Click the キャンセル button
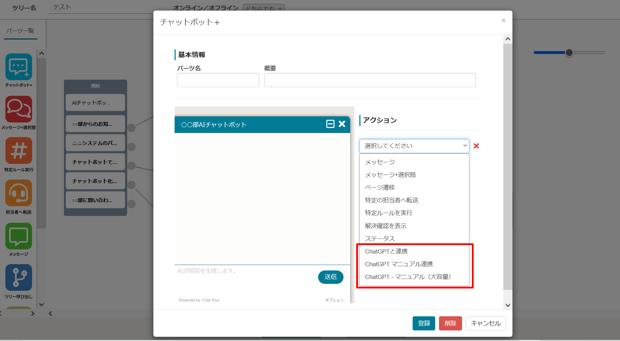 pyautogui.click(x=485, y=323)
